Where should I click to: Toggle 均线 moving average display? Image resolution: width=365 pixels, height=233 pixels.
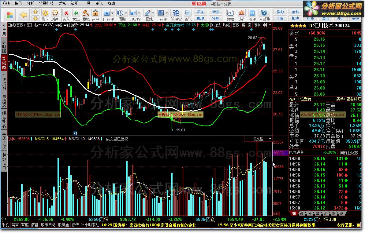(226, 25)
